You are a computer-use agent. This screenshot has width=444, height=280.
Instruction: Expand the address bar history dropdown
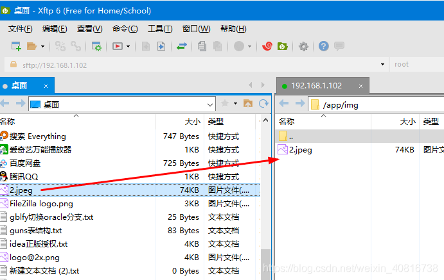pyautogui.click(x=382, y=65)
